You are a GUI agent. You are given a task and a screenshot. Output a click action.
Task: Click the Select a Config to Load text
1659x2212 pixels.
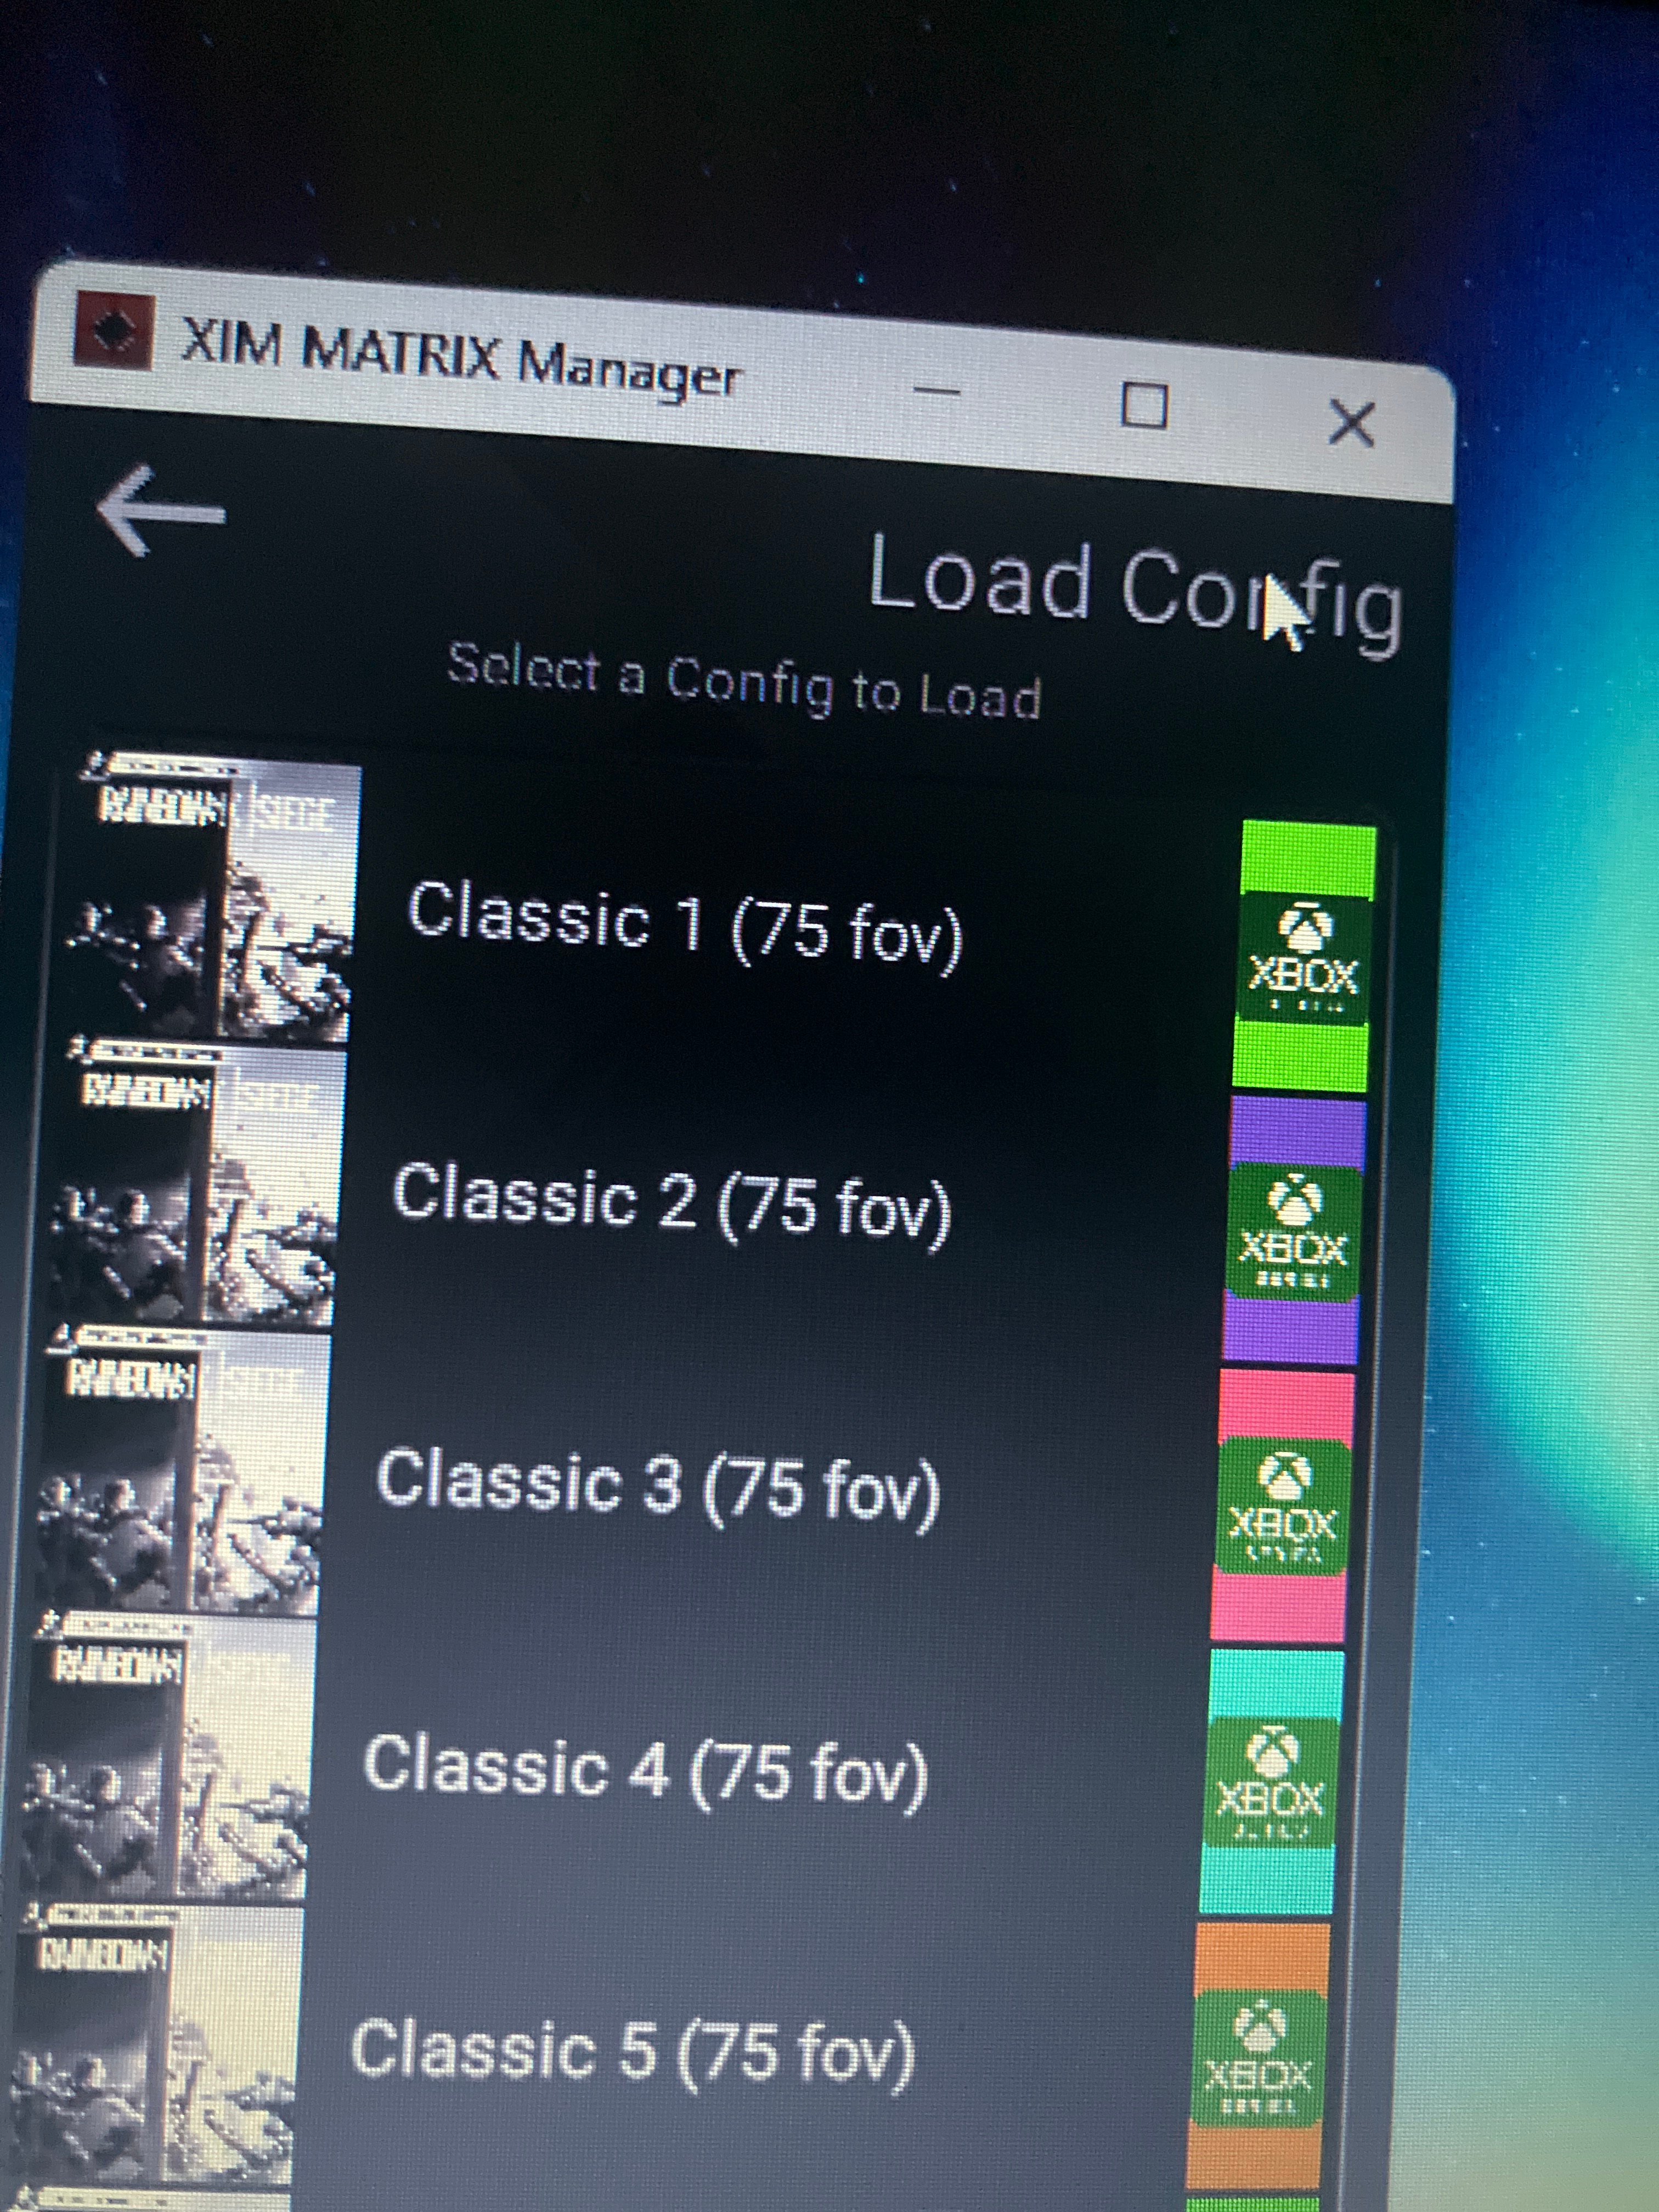pos(744,682)
